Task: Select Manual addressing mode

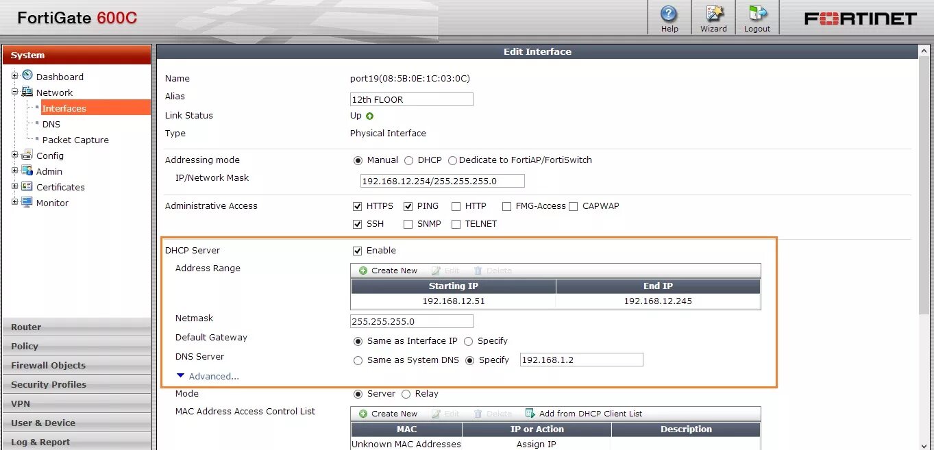Action: tap(358, 160)
